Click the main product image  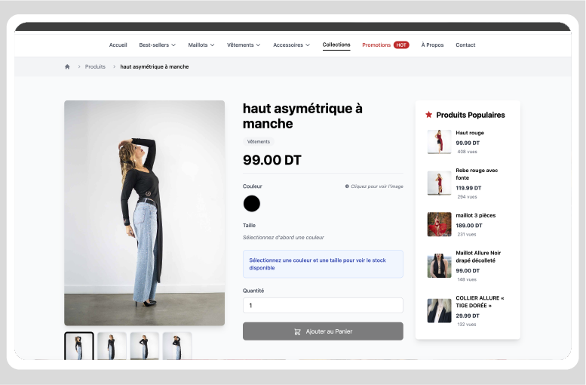pos(145,213)
